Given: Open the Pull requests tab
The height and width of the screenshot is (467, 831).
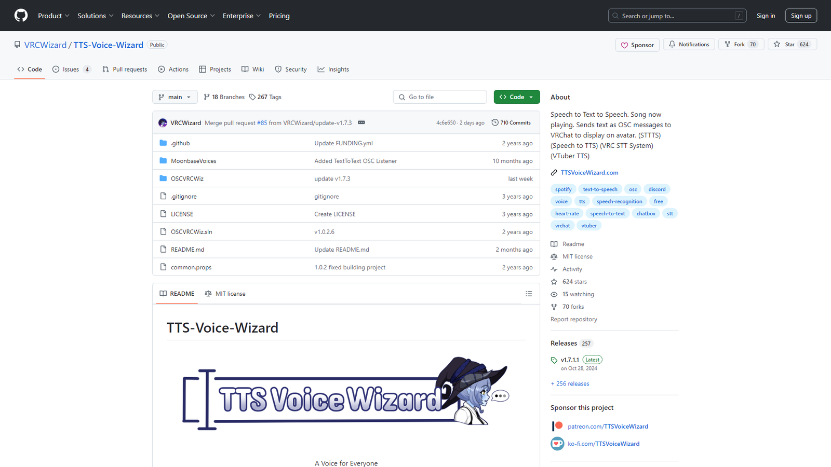Looking at the screenshot, I should coord(125,70).
